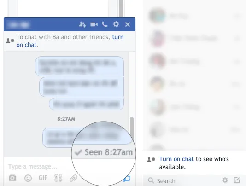Open chat window options gear
Viewport: 246px width, 186px height.
coord(116,24)
